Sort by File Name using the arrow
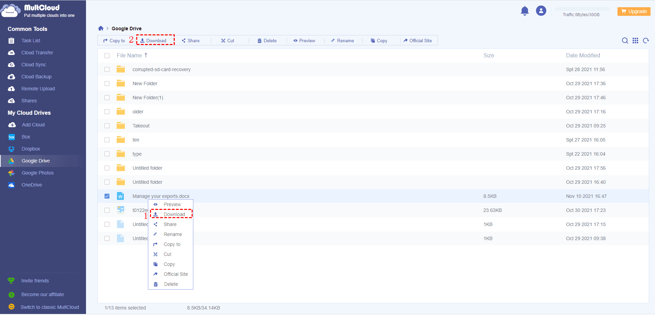 click(x=146, y=55)
